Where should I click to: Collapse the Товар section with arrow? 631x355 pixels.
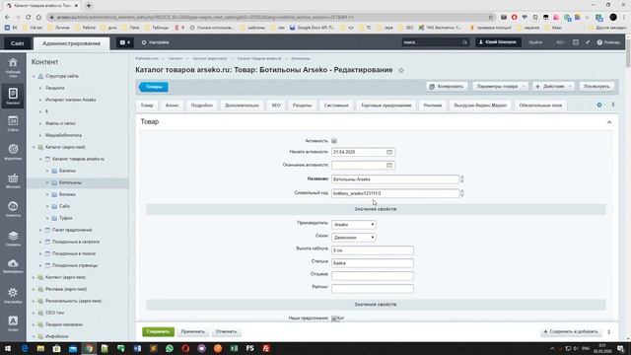click(609, 122)
